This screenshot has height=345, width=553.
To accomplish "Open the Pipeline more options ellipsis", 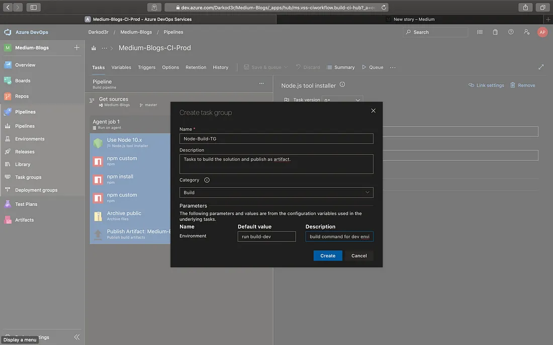I will pos(261,83).
